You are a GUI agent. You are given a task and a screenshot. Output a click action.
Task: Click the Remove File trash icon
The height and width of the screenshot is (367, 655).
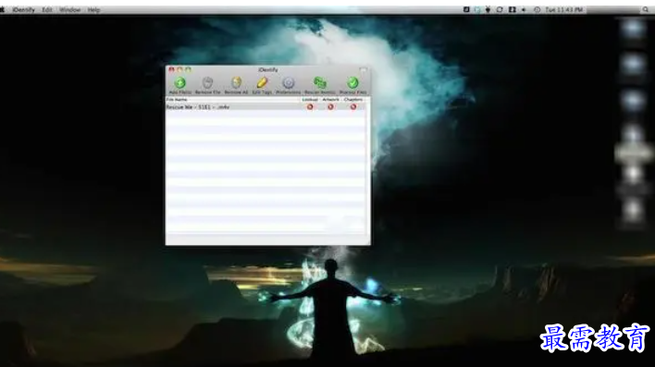pos(207,82)
